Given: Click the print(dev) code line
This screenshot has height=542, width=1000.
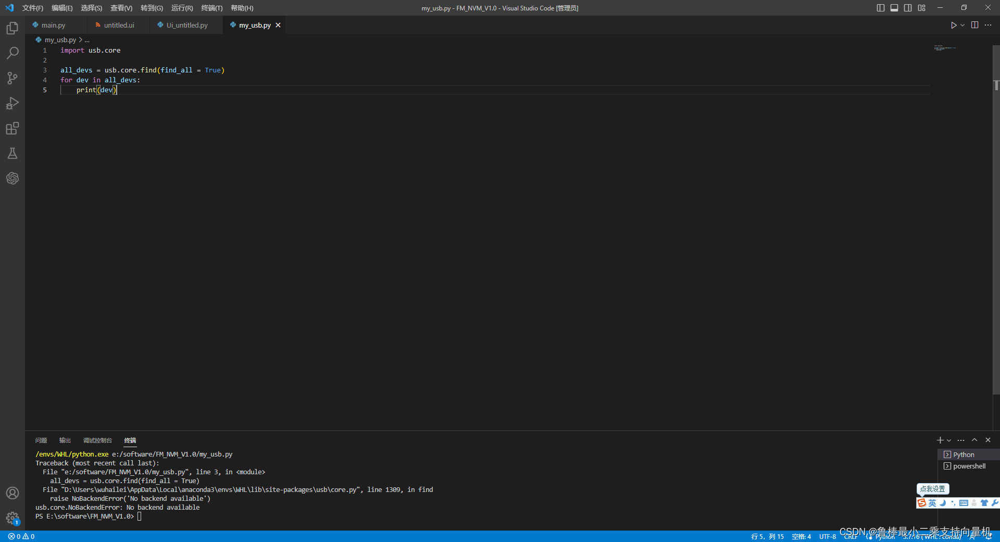Looking at the screenshot, I should (97, 90).
